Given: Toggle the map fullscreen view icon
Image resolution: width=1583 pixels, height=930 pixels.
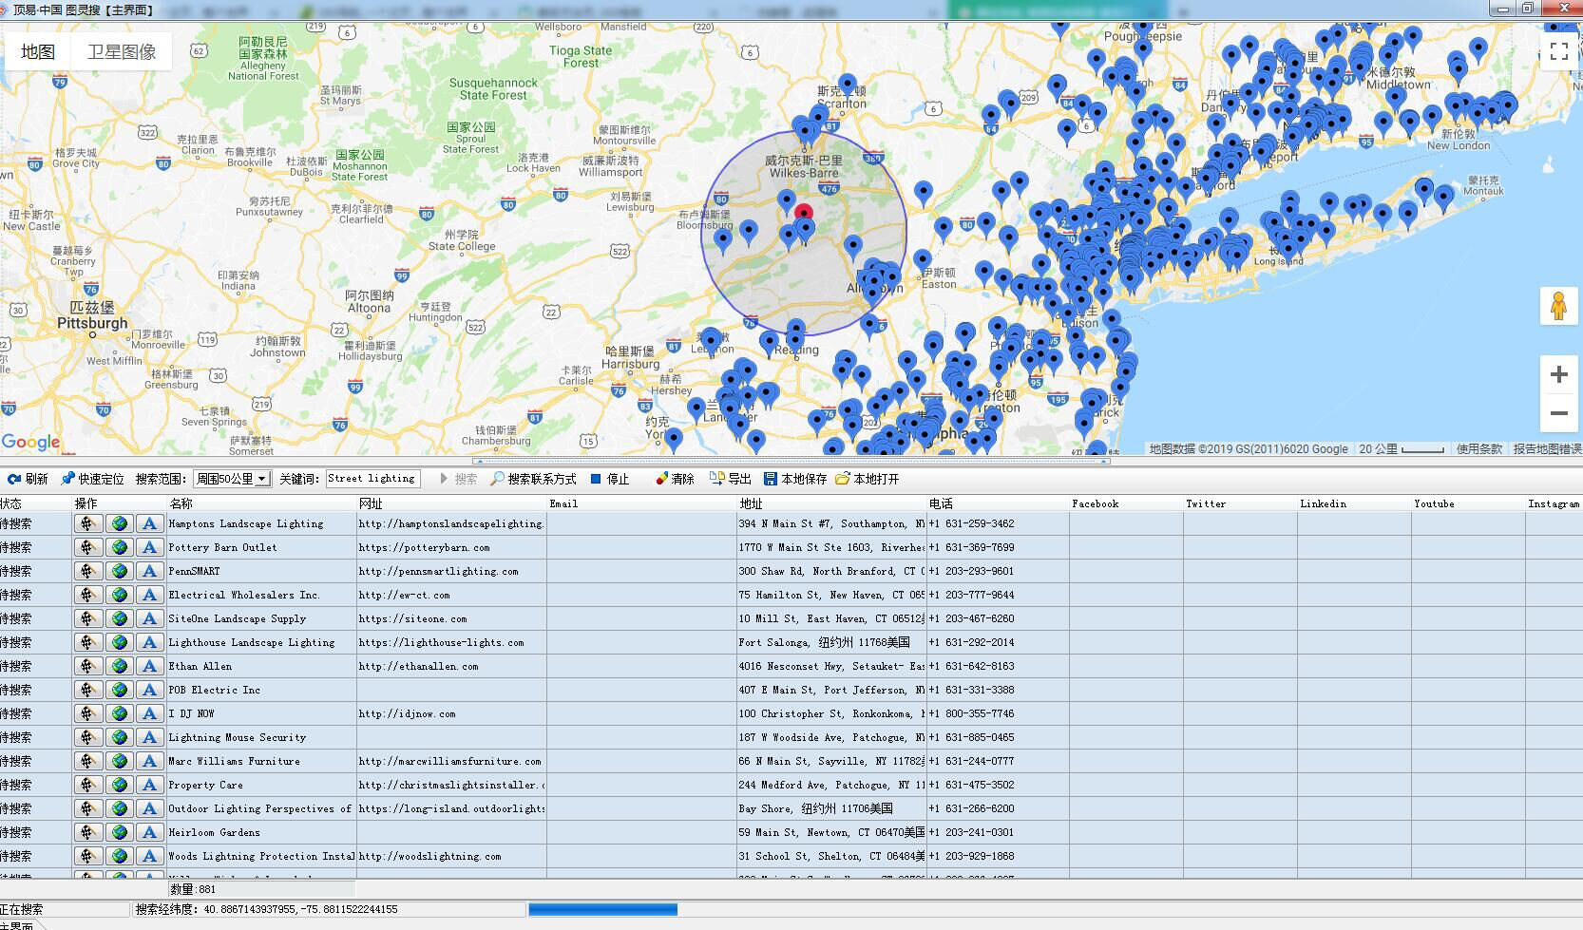Looking at the screenshot, I should [x=1558, y=51].
